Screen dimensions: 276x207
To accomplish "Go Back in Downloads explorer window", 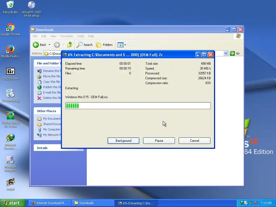I will tap(40, 45).
